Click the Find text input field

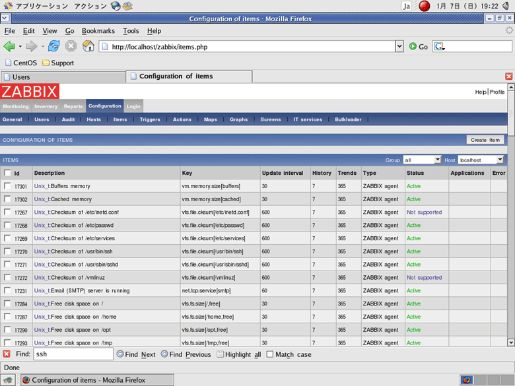tap(73, 354)
